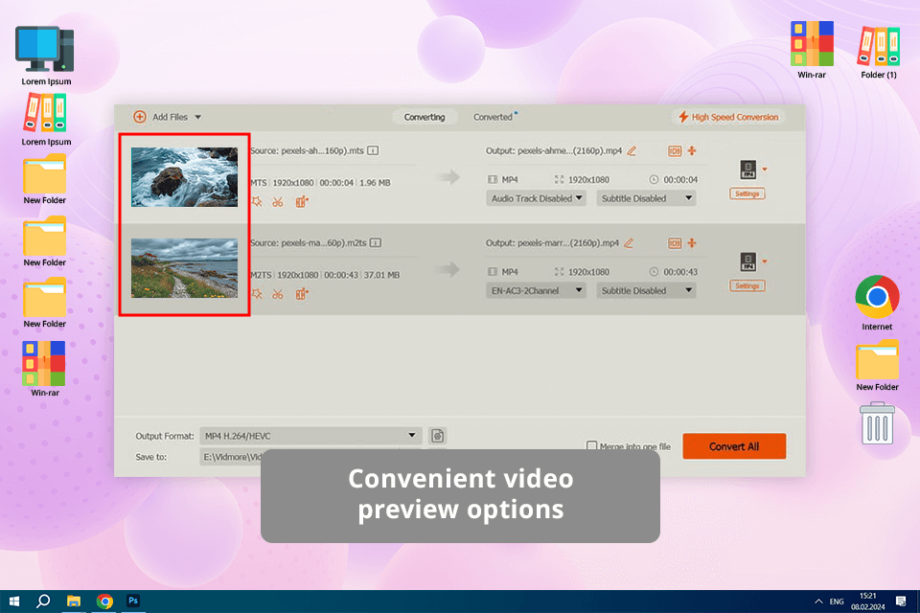Open the Recycle Bin on the desktop

877,423
